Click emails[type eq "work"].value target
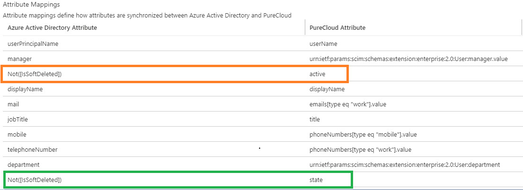 (348, 104)
